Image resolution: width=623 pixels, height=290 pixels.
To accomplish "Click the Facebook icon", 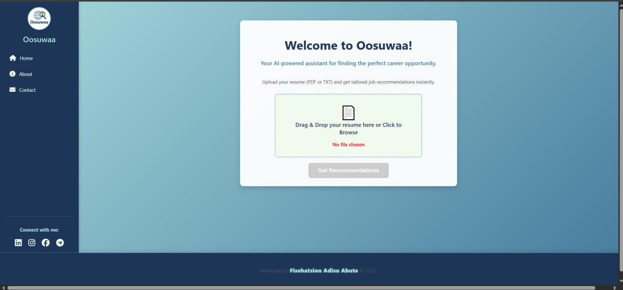I will point(45,242).
